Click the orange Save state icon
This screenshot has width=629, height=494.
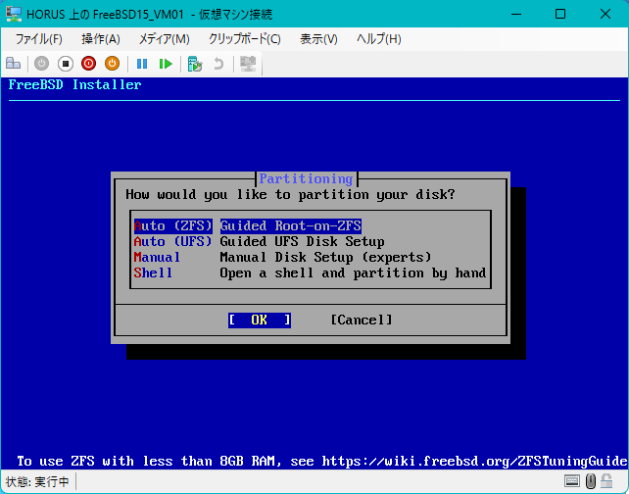point(113,64)
